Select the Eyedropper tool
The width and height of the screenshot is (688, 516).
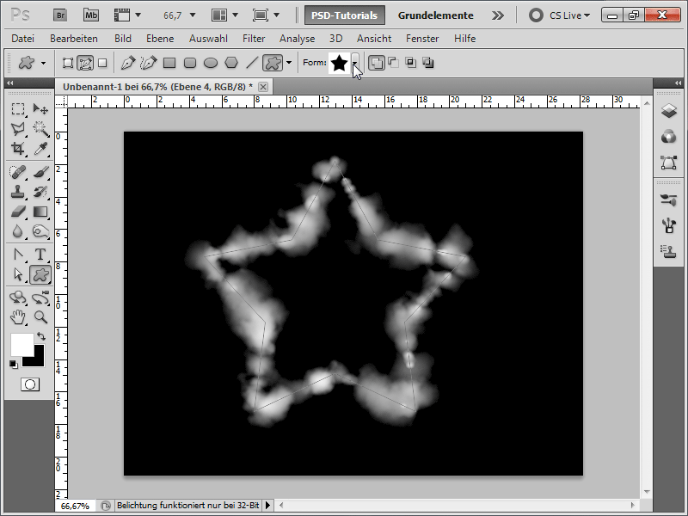tap(40, 149)
